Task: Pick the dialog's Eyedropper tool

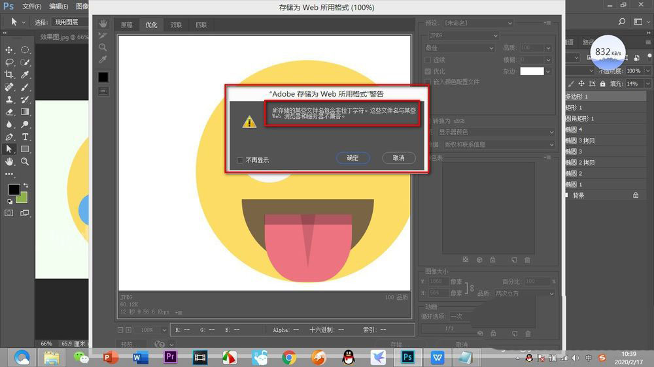Action: (x=103, y=59)
